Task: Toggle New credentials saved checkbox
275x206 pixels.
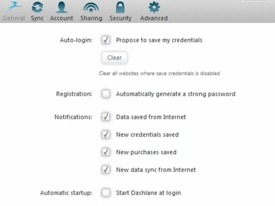Action: 106,135
